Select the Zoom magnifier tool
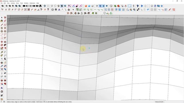The height and width of the screenshot is (103, 184). click(2, 66)
